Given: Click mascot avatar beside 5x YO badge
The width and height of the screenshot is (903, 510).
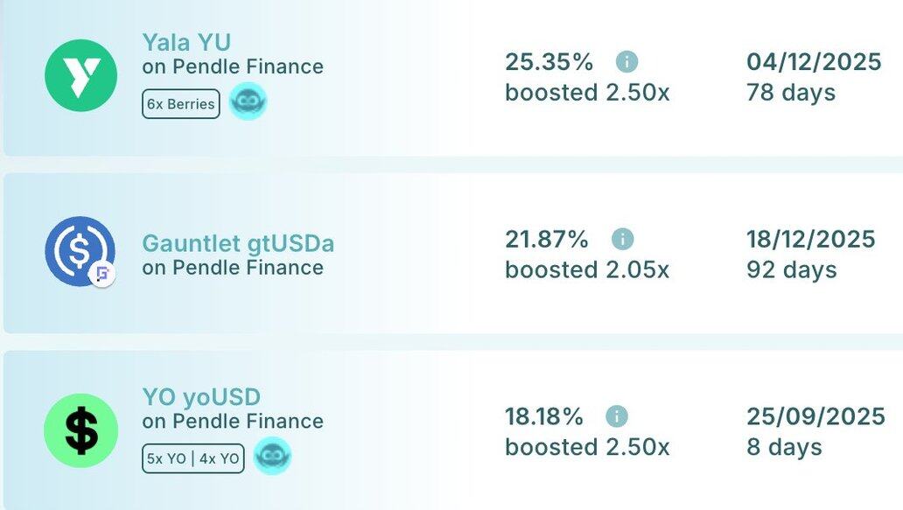Looking at the screenshot, I should 272,456.
